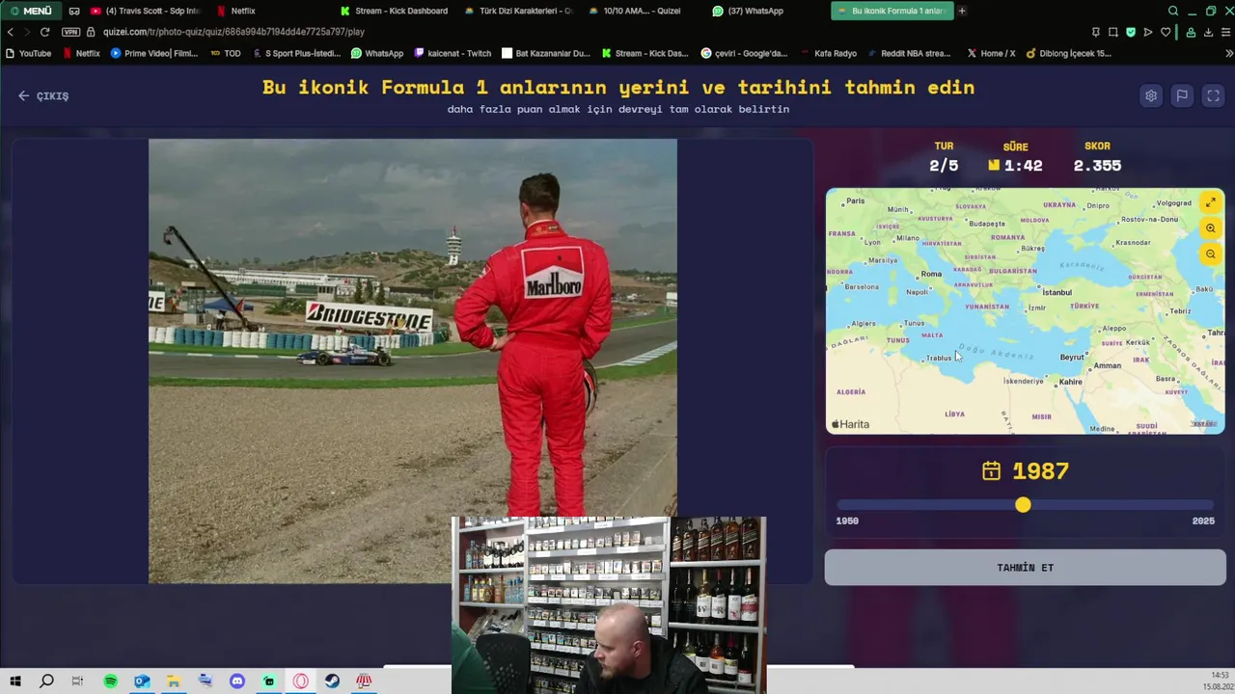Open Stream - Kick Das bookmark
Image resolution: width=1235 pixels, height=694 pixels.
click(645, 53)
